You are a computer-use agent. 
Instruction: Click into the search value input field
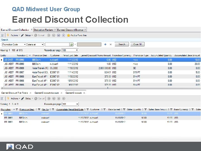coord(57,44)
